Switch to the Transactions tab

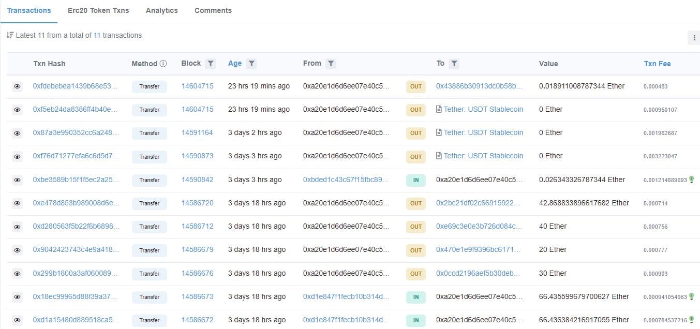[29, 10]
